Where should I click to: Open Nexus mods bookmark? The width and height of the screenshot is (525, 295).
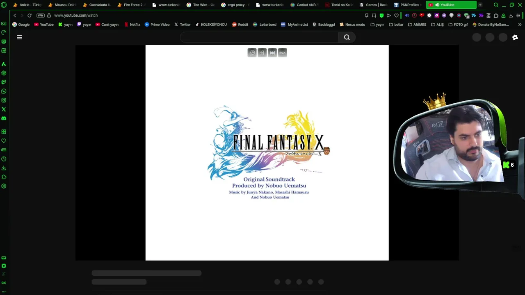(352, 25)
